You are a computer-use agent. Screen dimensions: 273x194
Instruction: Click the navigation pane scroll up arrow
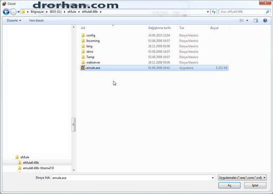[74, 27]
